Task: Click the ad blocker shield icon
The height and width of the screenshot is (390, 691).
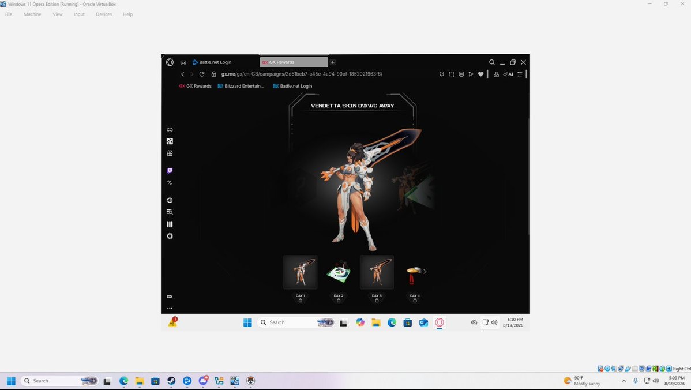Action: click(461, 74)
